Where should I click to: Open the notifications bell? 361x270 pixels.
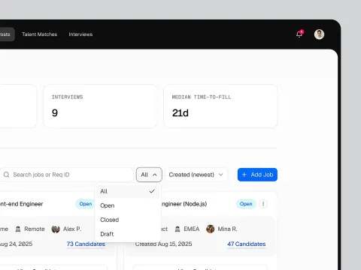299,34
